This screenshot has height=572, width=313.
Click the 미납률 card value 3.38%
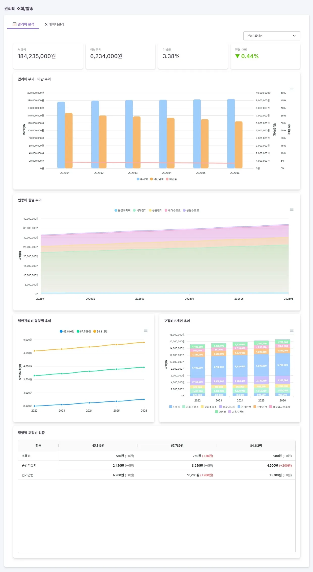pos(171,56)
